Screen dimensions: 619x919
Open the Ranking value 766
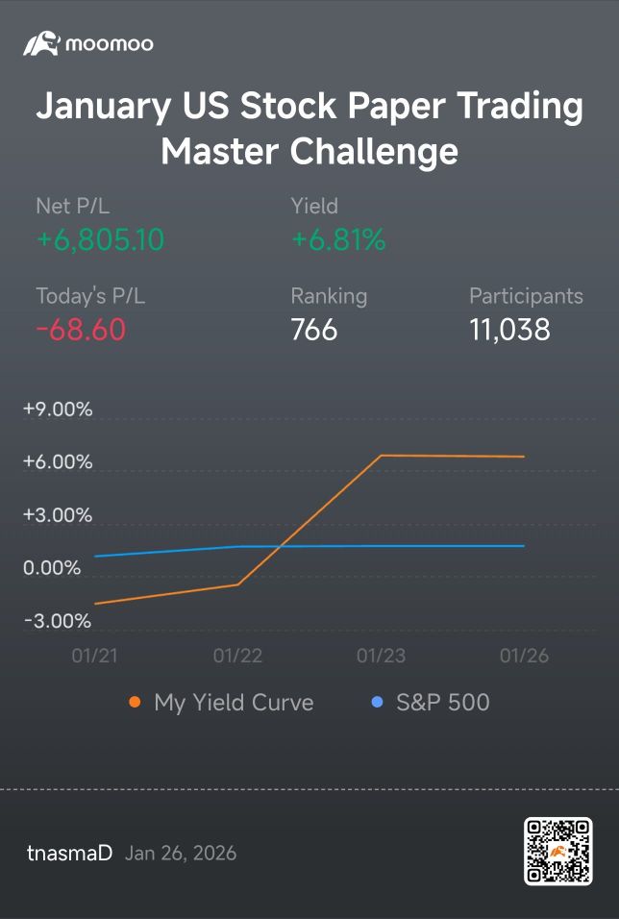(x=314, y=330)
